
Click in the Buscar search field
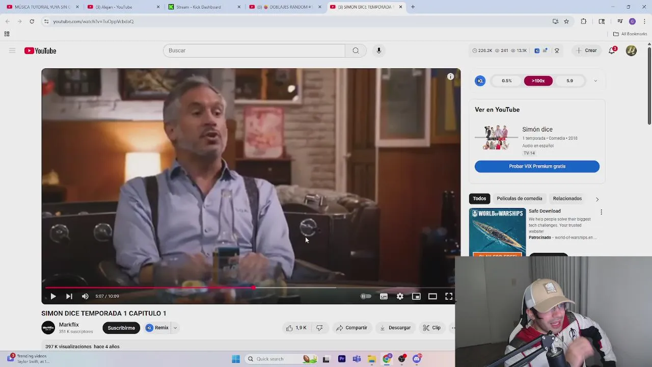tap(254, 50)
